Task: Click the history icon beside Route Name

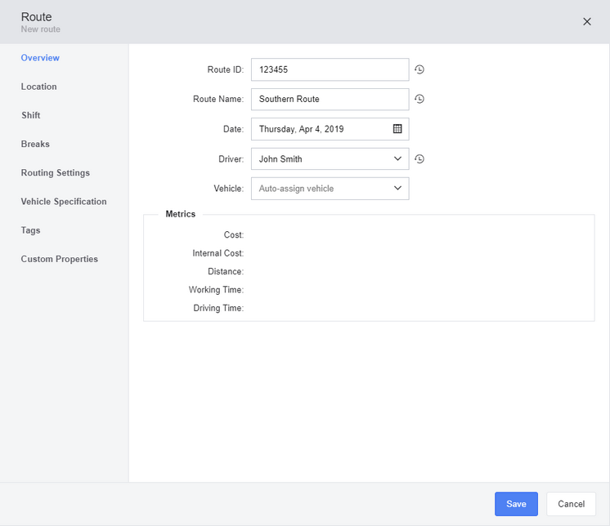Action: click(x=419, y=99)
